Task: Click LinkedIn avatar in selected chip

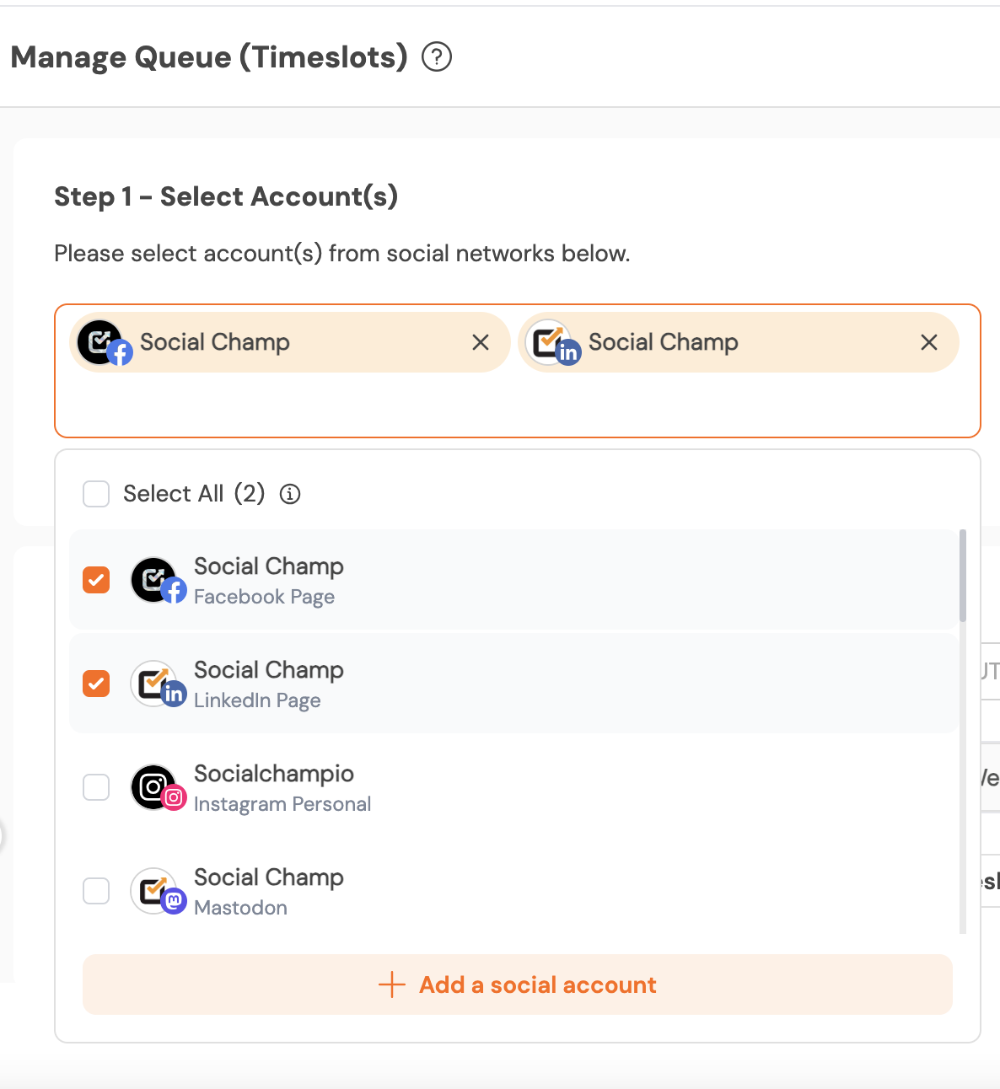Action: tap(550, 342)
